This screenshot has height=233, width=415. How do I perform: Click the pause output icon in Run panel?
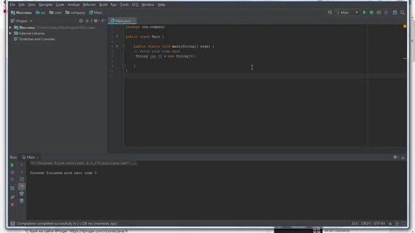(12, 179)
